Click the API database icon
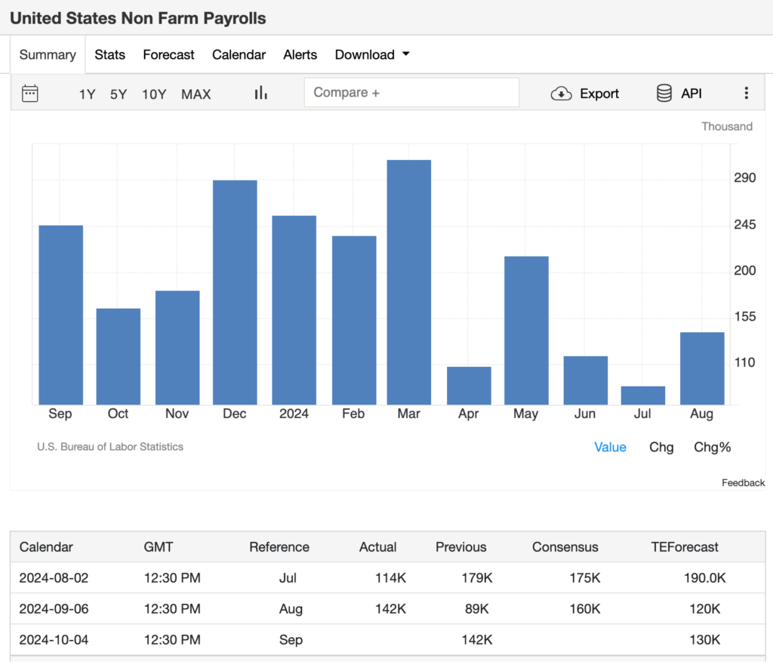773x662 pixels. [664, 94]
